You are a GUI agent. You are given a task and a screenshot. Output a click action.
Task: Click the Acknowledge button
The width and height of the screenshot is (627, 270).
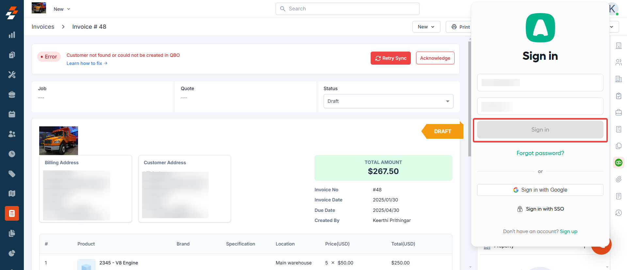pos(435,58)
